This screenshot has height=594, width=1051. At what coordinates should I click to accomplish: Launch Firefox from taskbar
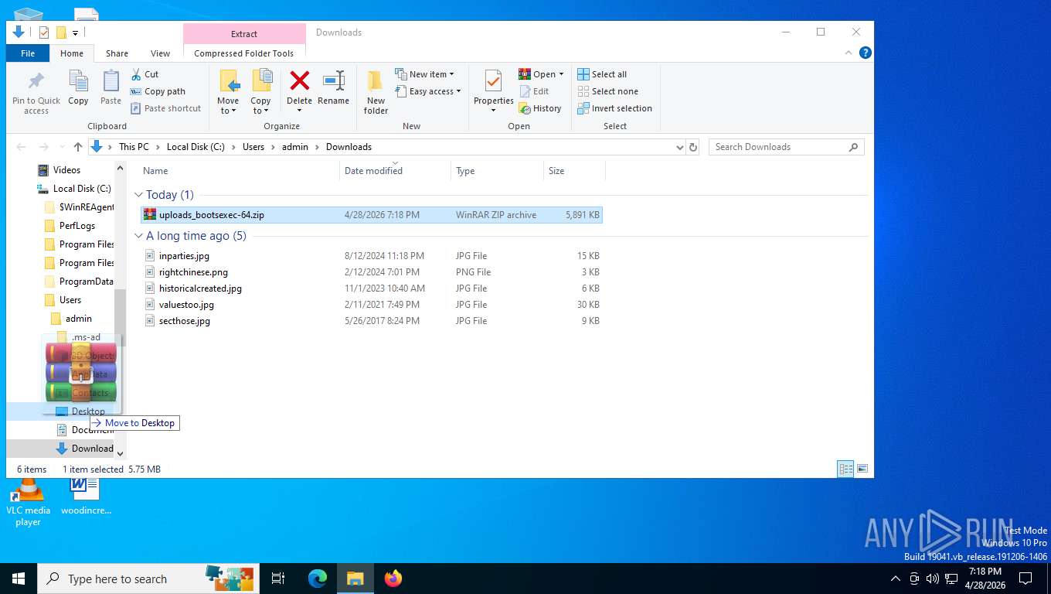[x=393, y=579]
